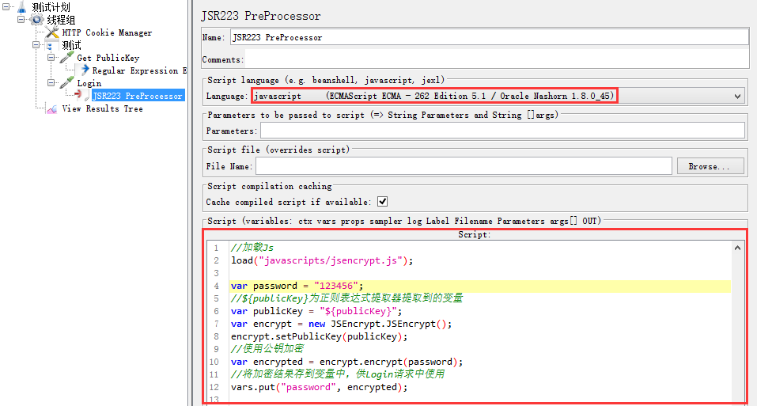The height and width of the screenshot is (406, 757).
Task: Select Login sampler in tree
Action: pyautogui.click(x=89, y=83)
